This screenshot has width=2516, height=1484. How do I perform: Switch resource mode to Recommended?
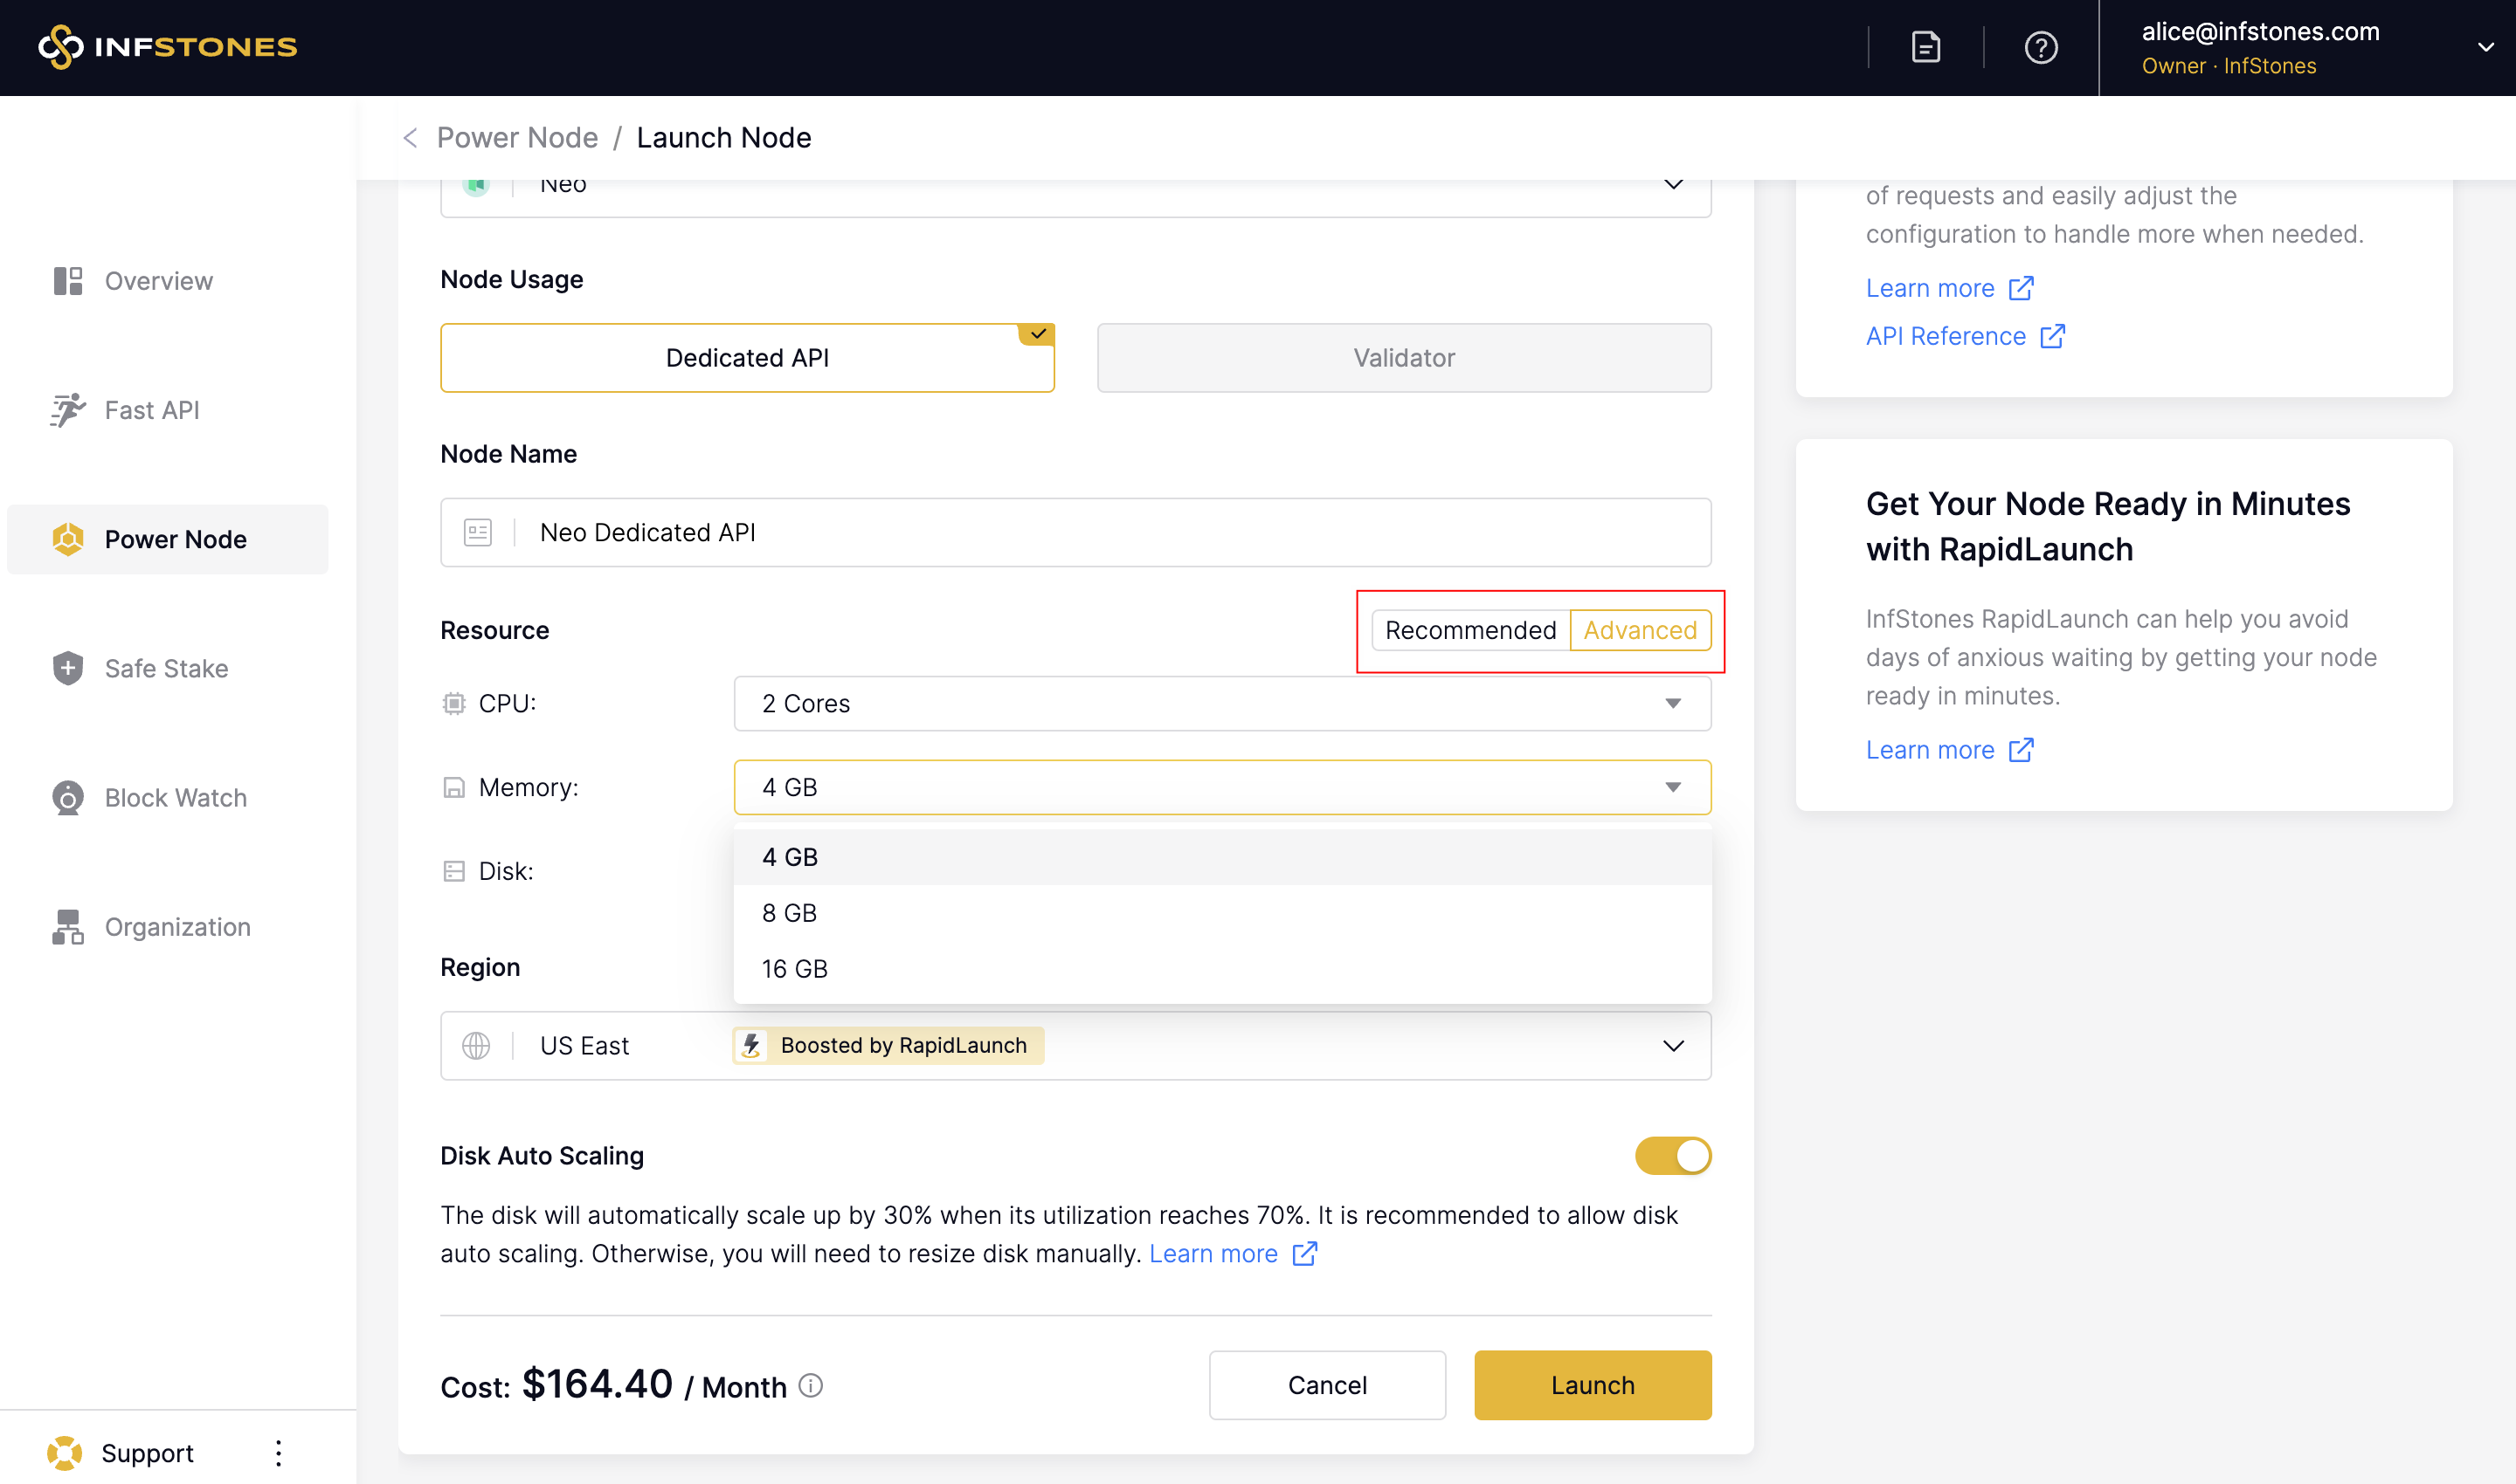(1470, 630)
